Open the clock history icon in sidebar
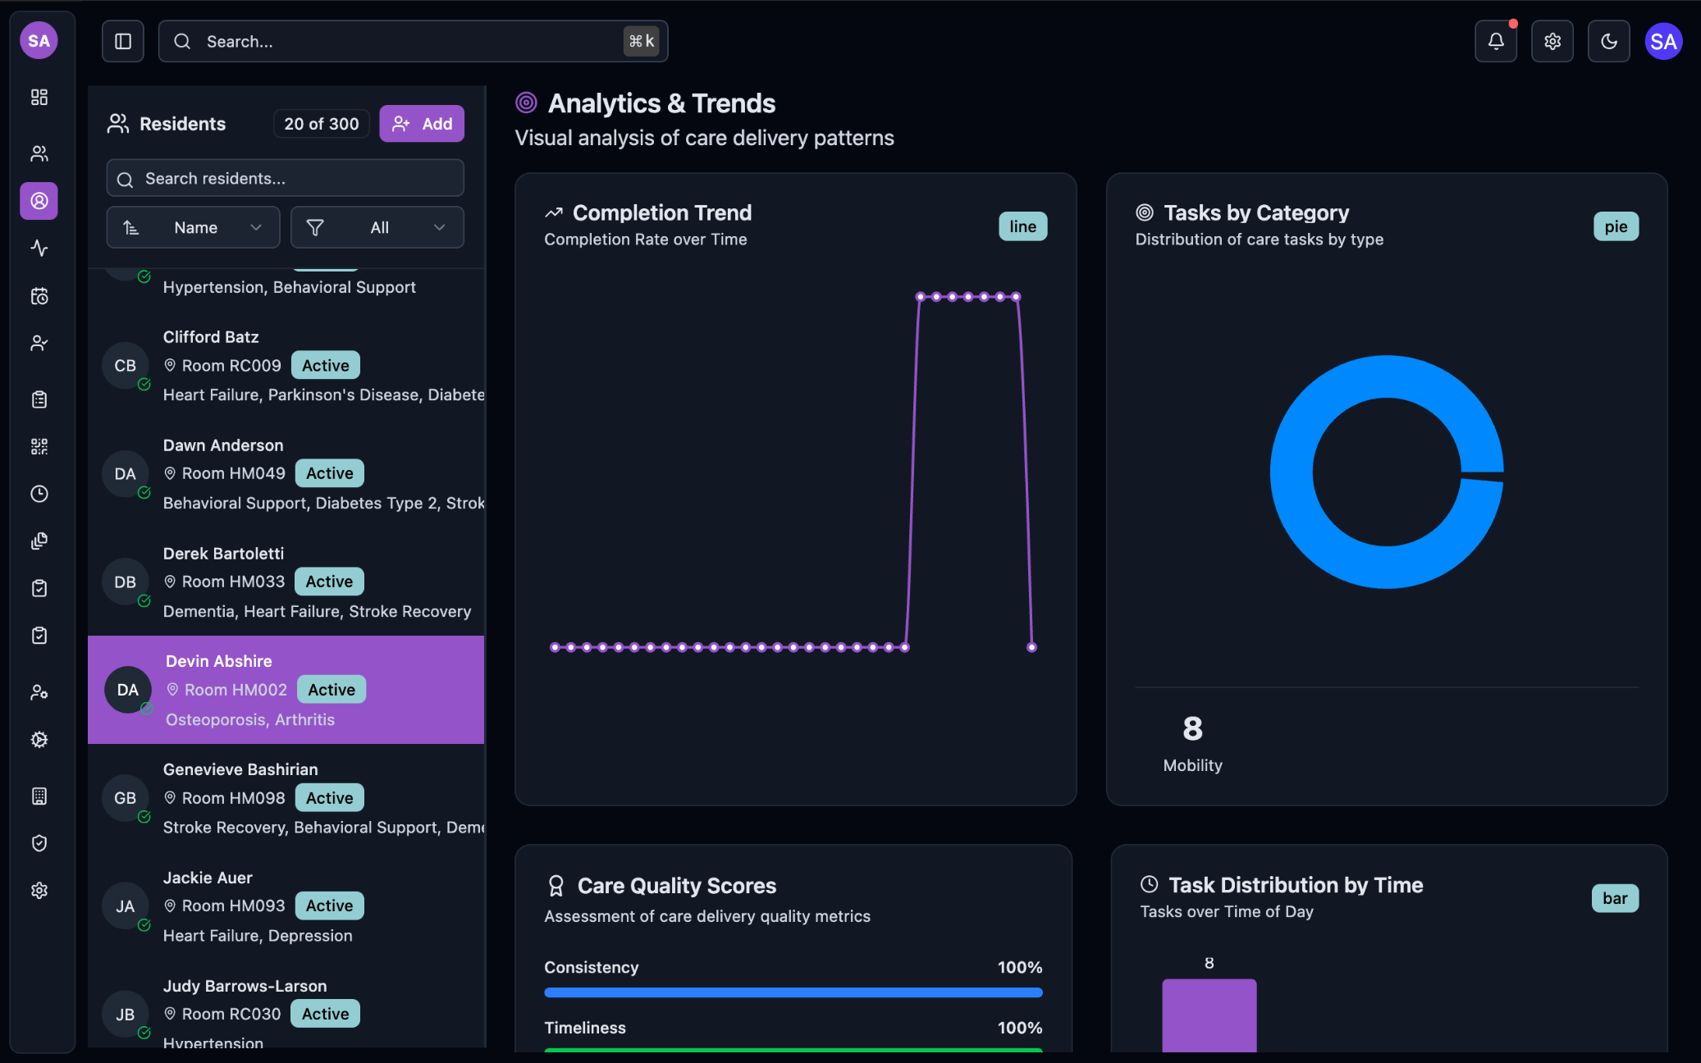This screenshot has height=1063, width=1701. coord(39,494)
